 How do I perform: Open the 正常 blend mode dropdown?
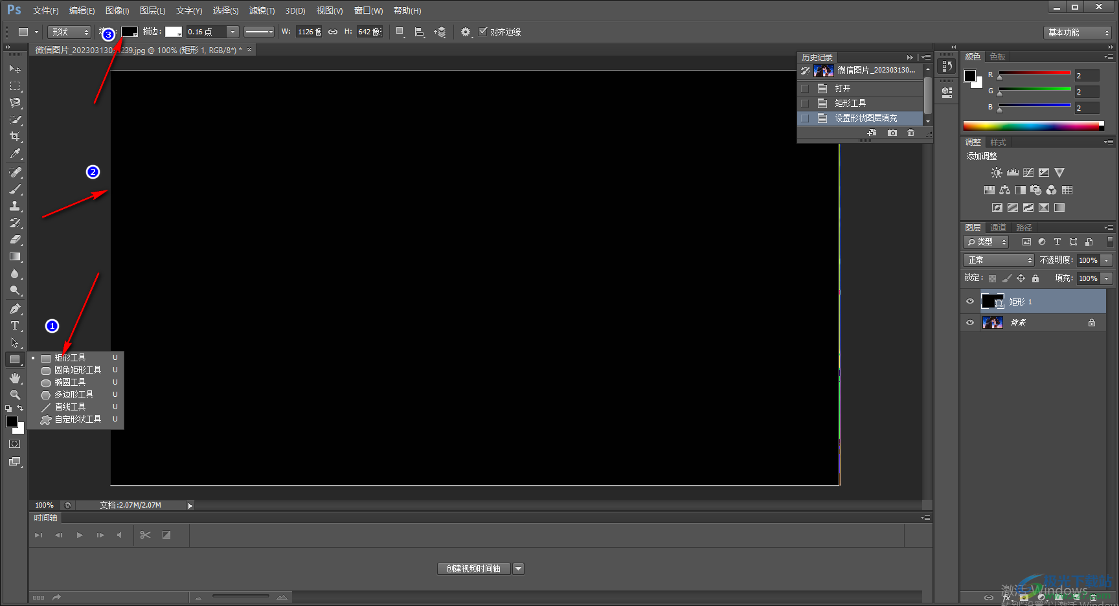[999, 260]
